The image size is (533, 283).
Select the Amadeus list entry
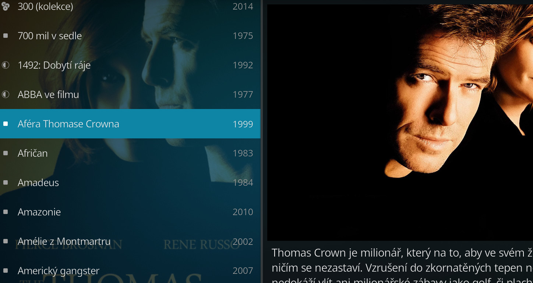coord(130,182)
